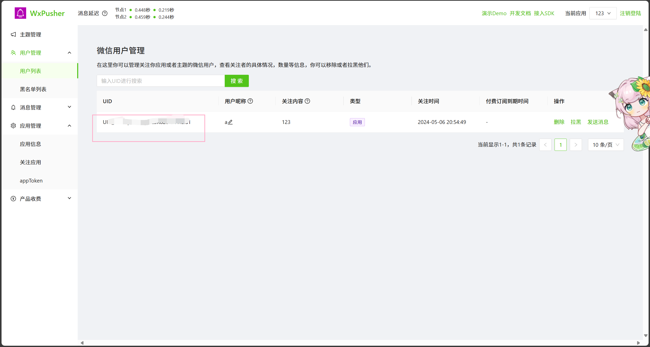Click the 拉黑 action link

(576, 122)
